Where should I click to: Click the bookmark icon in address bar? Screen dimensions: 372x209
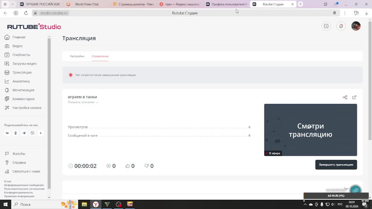335,13
